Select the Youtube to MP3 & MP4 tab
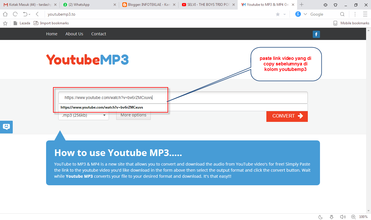 point(267,5)
